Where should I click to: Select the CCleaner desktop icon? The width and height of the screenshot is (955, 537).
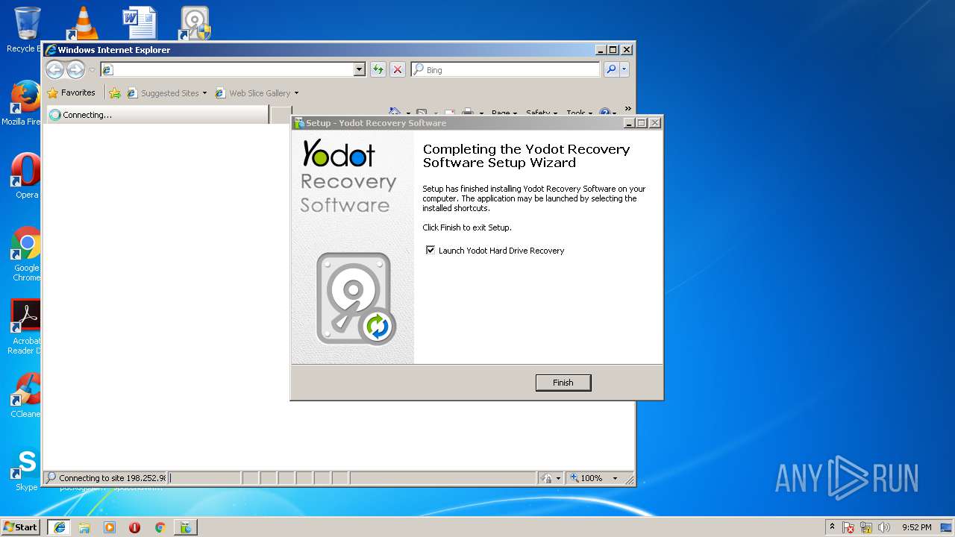click(x=26, y=395)
